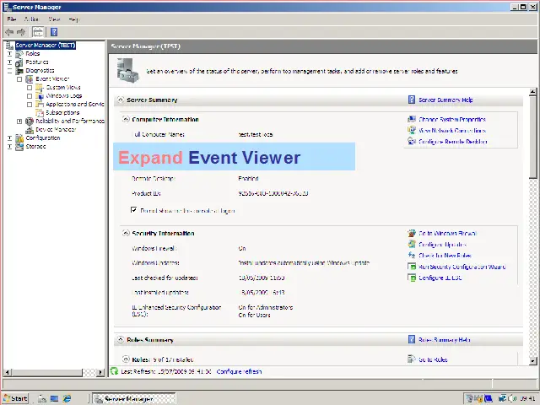Image resolution: width=540 pixels, height=405 pixels.
Task: Collapse the Roles Summary section chevron
Action: pos(120,339)
